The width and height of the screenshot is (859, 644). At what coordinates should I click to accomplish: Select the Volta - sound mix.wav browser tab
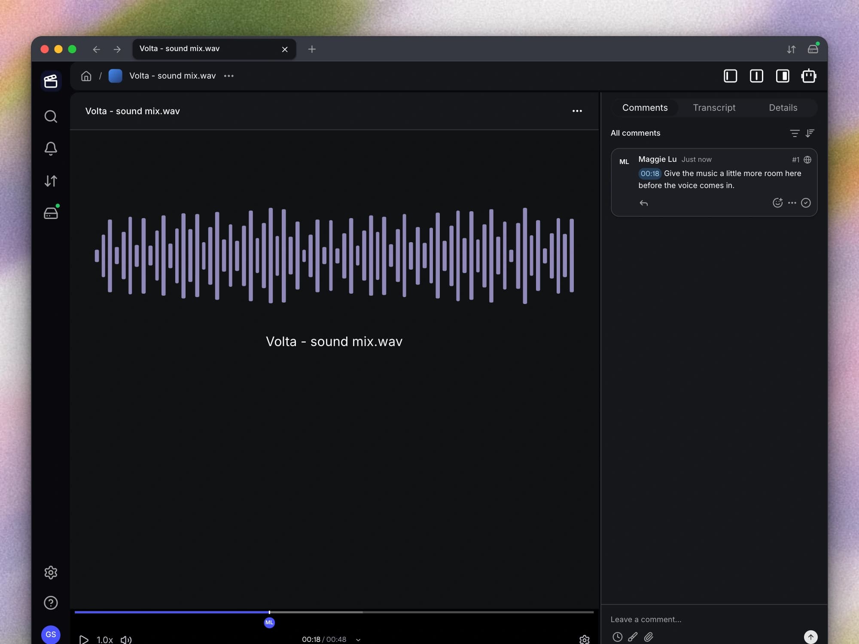pyautogui.click(x=214, y=49)
